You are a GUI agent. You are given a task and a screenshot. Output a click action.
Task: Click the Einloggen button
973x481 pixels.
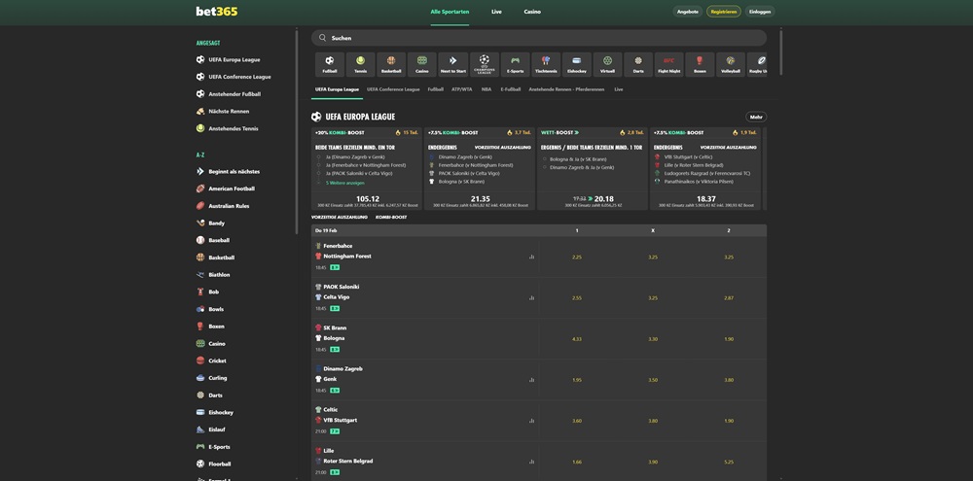pos(760,12)
